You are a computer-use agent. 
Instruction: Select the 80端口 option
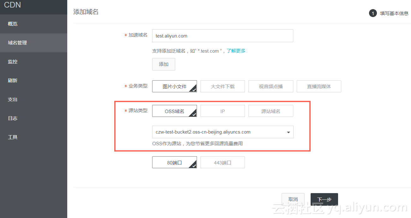[x=175, y=163]
